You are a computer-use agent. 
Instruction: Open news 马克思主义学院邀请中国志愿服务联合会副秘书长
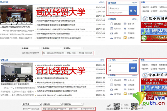coord(62,87)
